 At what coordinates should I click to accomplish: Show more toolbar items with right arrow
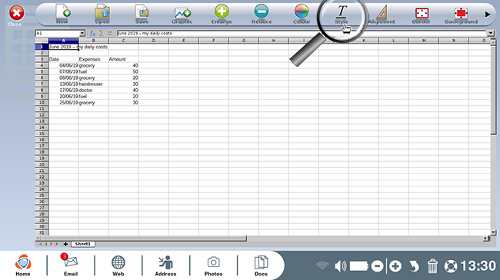pos(488,15)
